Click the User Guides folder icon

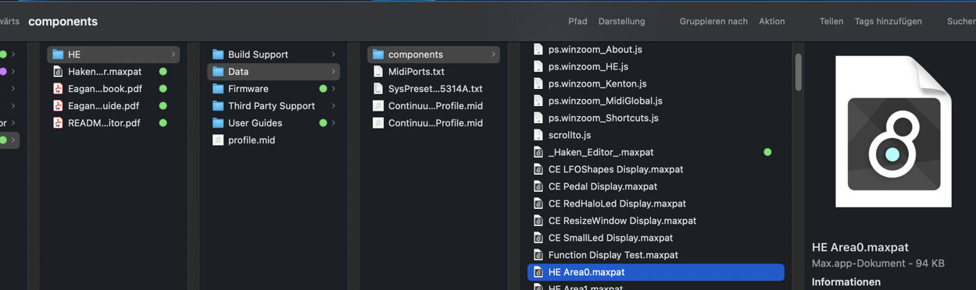coord(218,123)
